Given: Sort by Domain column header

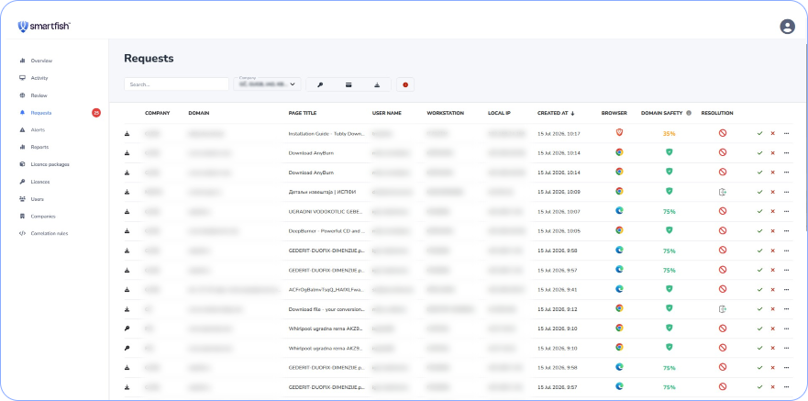Looking at the screenshot, I should [199, 113].
